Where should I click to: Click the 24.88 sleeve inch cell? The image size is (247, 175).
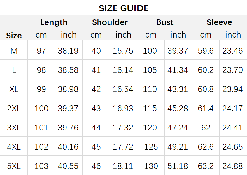pos(232,166)
